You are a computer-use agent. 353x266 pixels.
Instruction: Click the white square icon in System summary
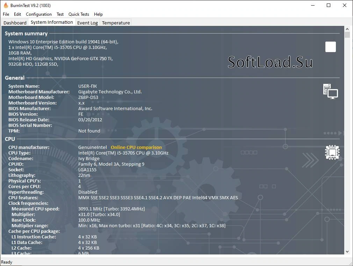pos(331,46)
